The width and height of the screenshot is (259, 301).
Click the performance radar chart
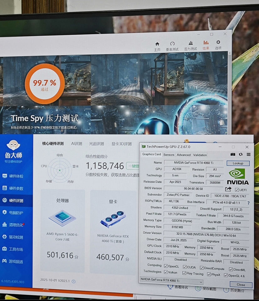[x=60, y=170]
